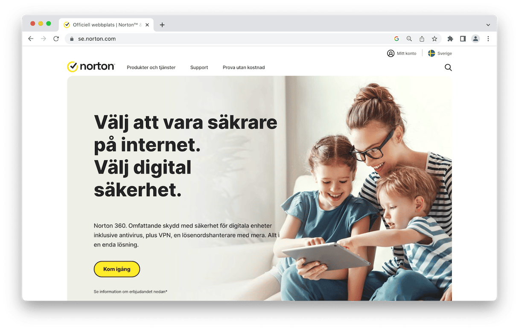This screenshot has width=519, height=330.
Task: Close the Officiell webbplats Norton tab
Action: tap(147, 25)
